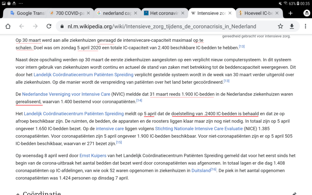The width and height of the screenshot is (312, 195).
Task: Close the Intensieve zorg tab
Action: click(x=230, y=13)
